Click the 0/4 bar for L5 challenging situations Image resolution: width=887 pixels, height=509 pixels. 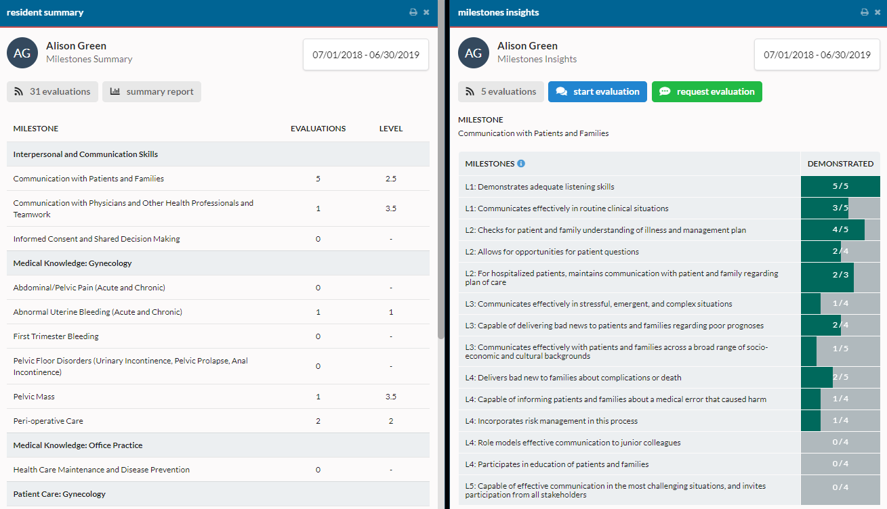click(840, 490)
